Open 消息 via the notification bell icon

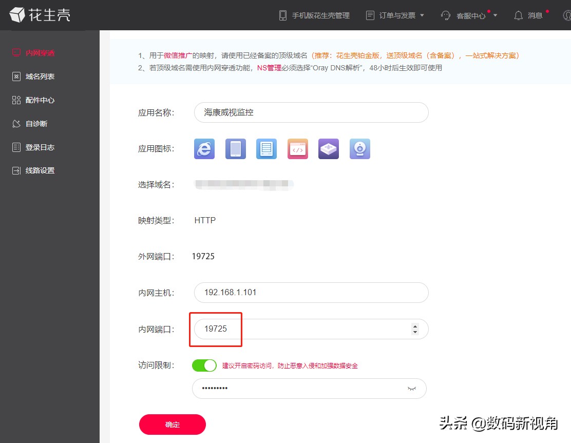coord(519,15)
